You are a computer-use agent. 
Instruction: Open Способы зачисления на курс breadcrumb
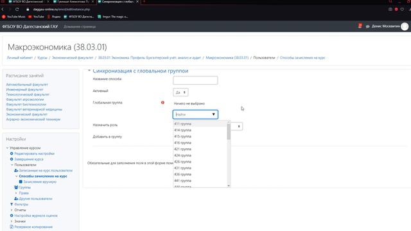coord(302,58)
